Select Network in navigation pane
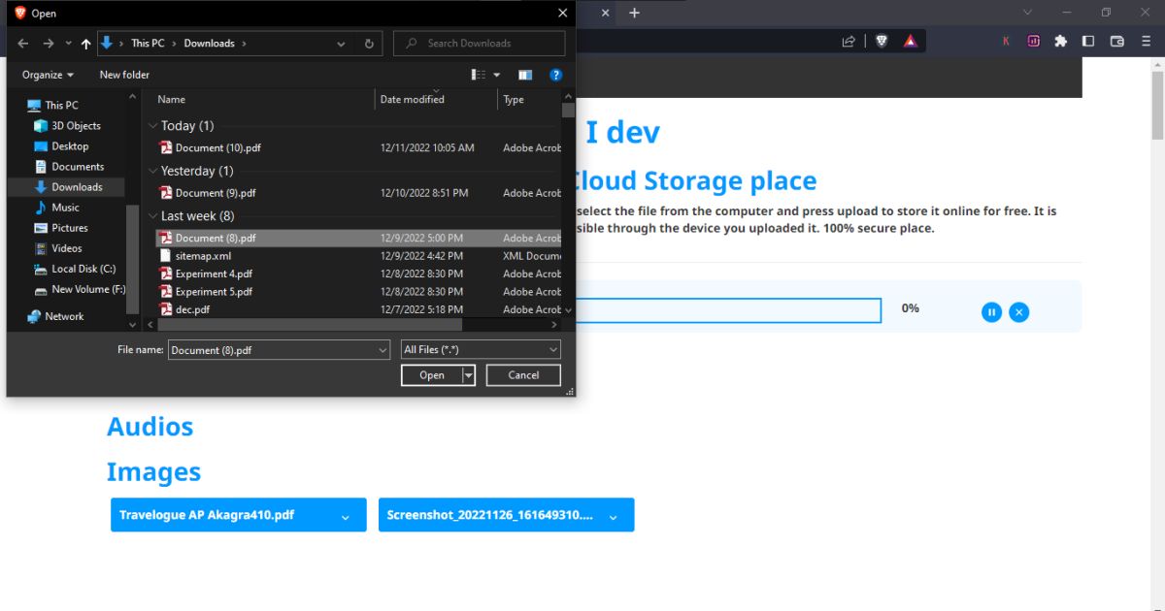 click(64, 316)
